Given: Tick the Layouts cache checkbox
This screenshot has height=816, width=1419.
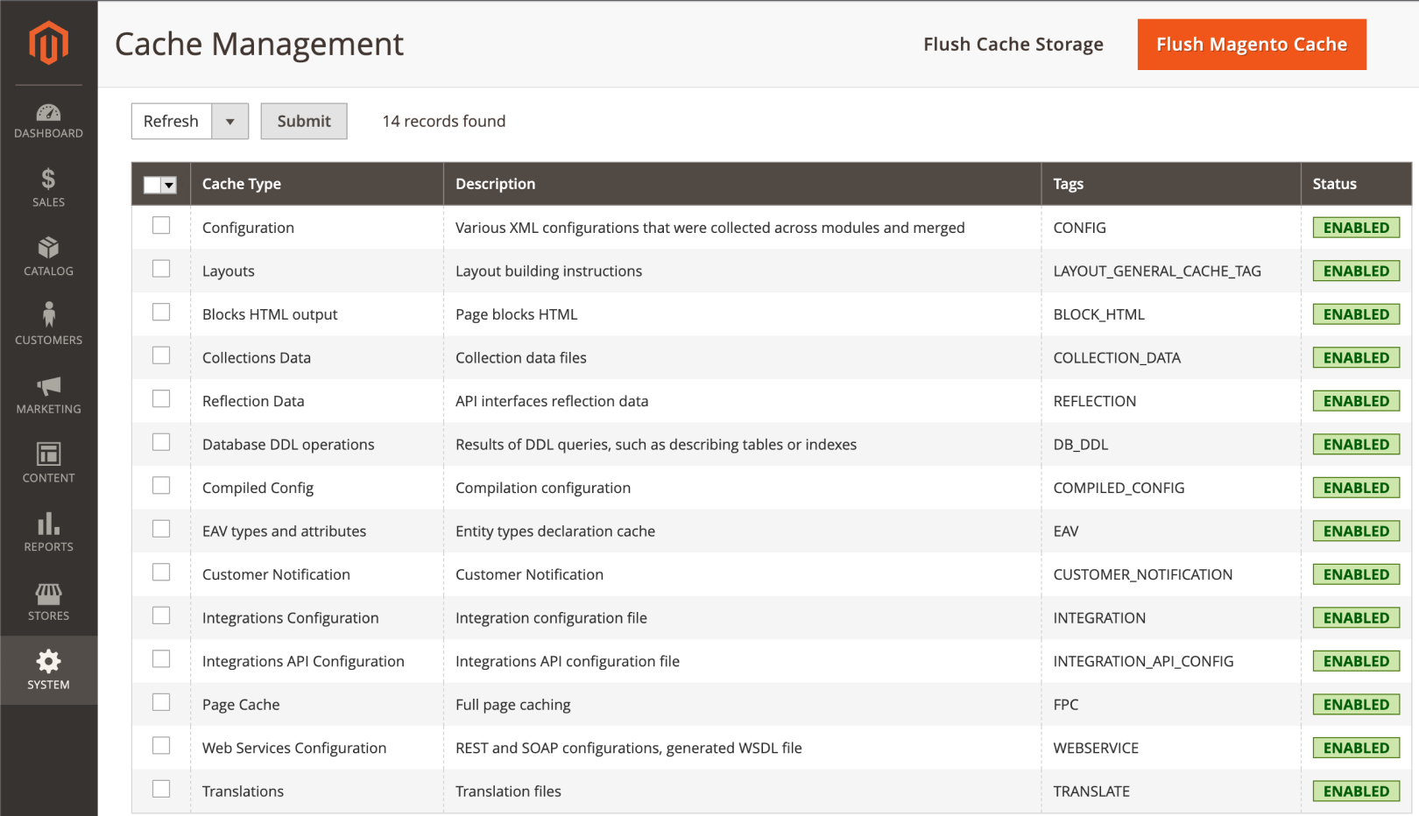Looking at the screenshot, I should (161, 269).
